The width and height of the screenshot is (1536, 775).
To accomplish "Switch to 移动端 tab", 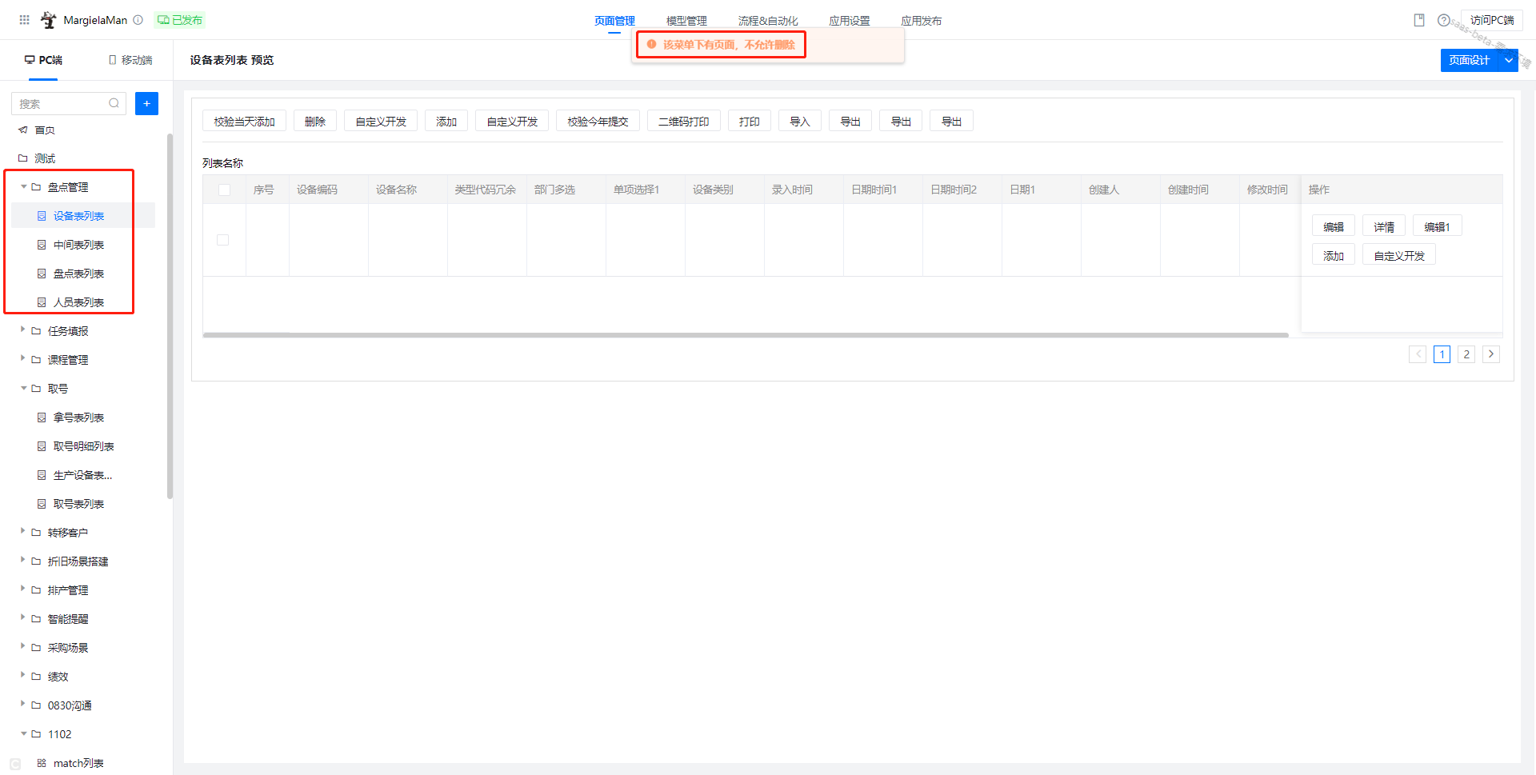I will [x=130, y=60].
